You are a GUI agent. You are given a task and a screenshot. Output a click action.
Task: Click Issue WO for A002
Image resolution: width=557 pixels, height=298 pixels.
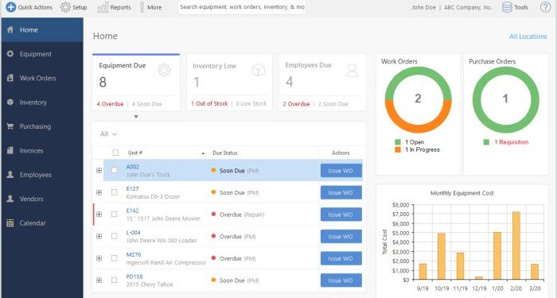(341, 171)
